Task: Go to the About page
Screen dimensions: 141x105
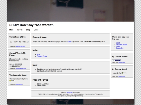Action: [x=20, y=30]
